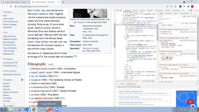Open New CSS Flexbox debugging tools link

point(131,91)
